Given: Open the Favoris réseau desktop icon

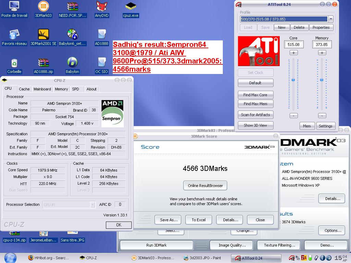Looking at the screenshot, I should point(14,37).
